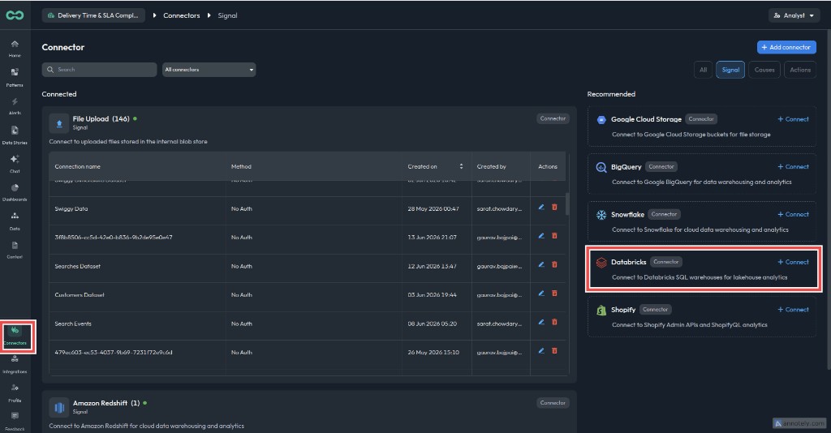
Task: Go to Alerts in the sidebar
Action: (15, 106)
